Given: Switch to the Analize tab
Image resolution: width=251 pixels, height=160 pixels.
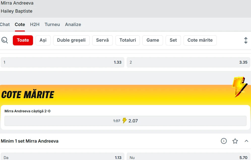Looking at the screenshot, I should [73, 24].
